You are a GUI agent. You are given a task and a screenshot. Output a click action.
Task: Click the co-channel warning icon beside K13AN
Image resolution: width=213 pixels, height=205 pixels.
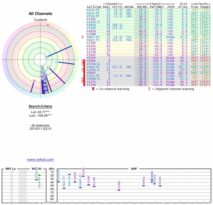(84, 85)
